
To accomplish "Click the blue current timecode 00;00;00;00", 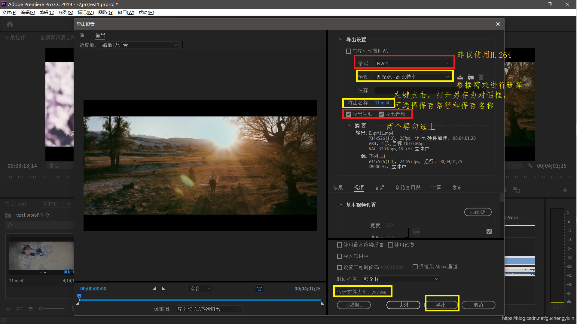I will 93,289.
